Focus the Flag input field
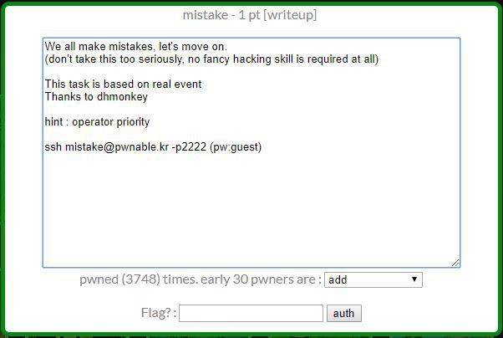The image size is (503, 338). pos(251,313)
